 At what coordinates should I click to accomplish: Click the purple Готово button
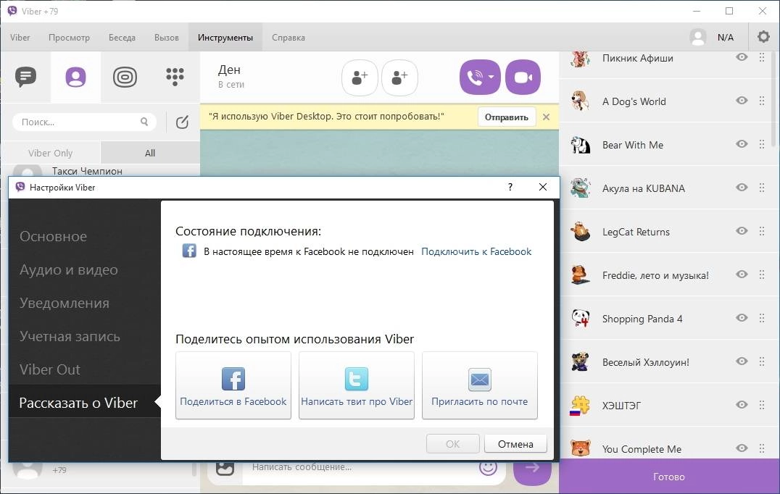tap(669, 477)
